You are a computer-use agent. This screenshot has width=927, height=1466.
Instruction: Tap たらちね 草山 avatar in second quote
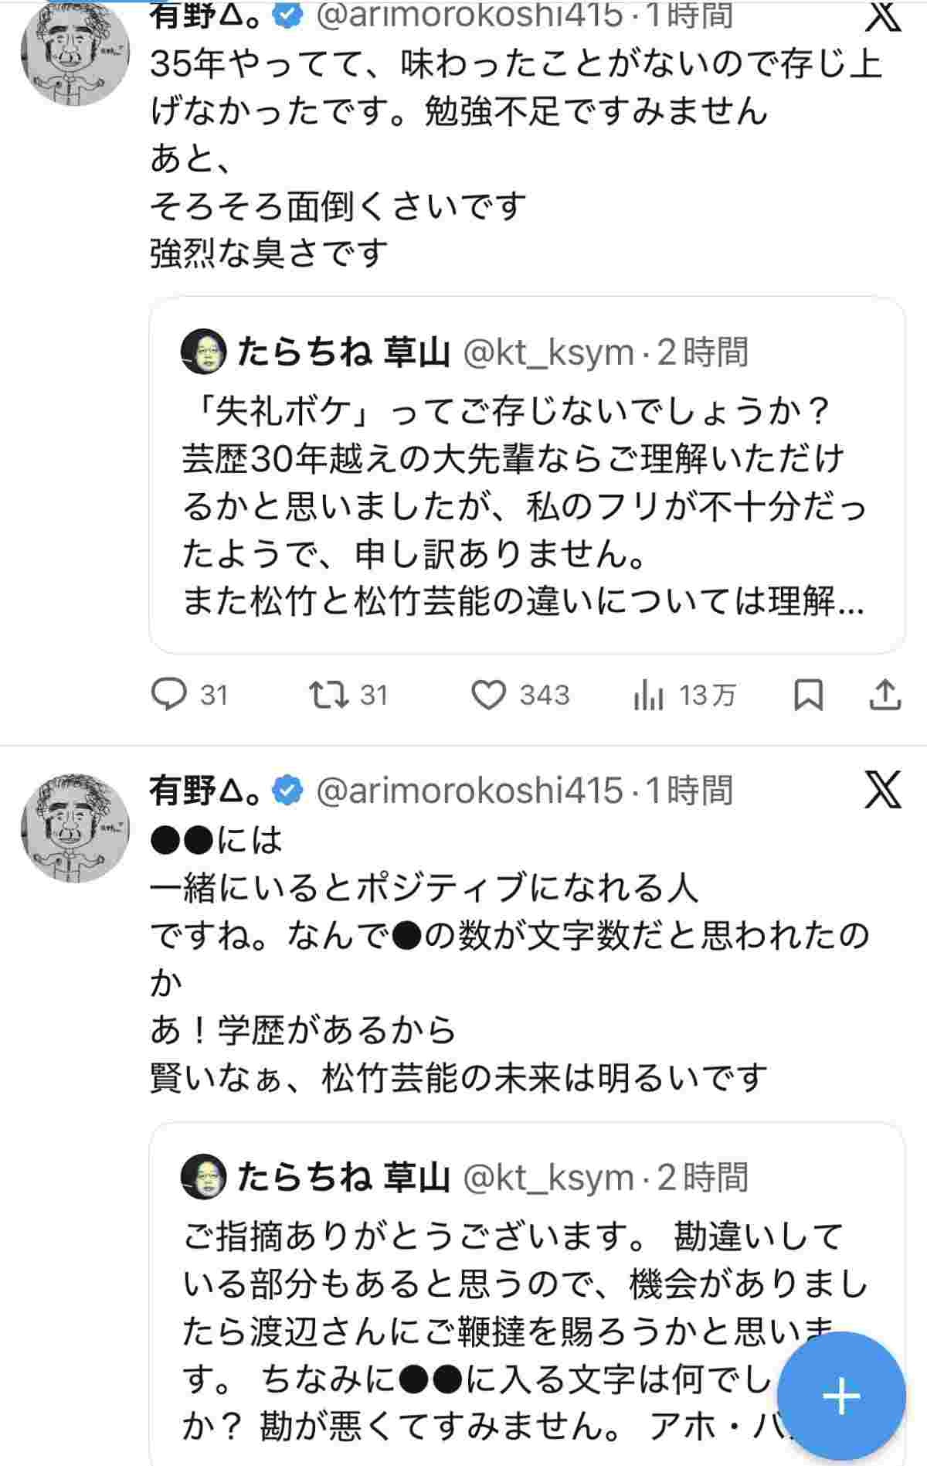tap(204, 1178)
